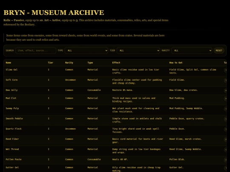Click Consumable type in Dew Jelly row
Image resolution: width=230 pixels, height=172 pixels.
coord(94,90)
